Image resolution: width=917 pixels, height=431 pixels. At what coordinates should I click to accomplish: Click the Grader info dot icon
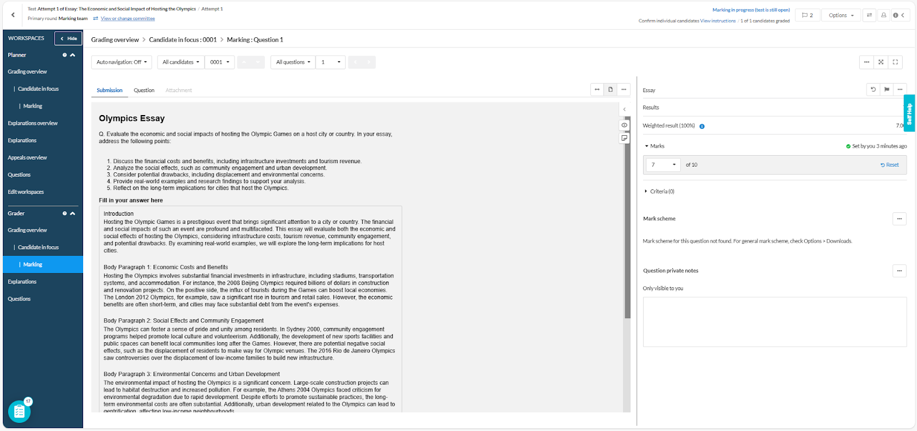[65, 213]
